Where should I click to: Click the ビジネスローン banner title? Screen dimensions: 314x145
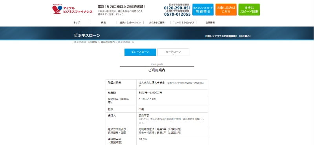click(87, 35)
